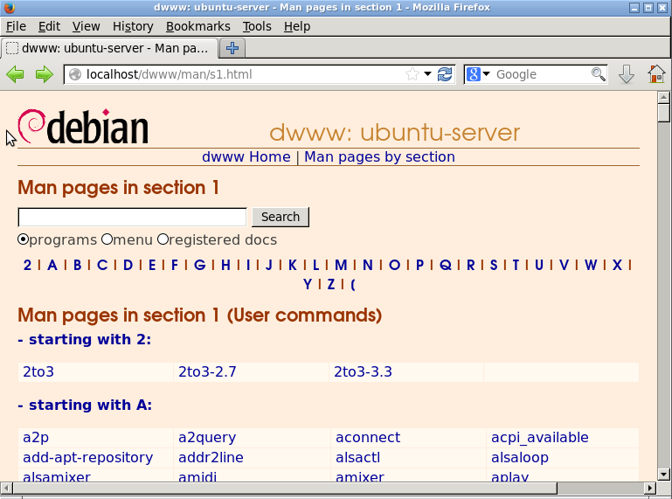The image size is (672, 499).
Task: Open the aconnect man page link
Action: pyautogui.click(x=368, y=437)
